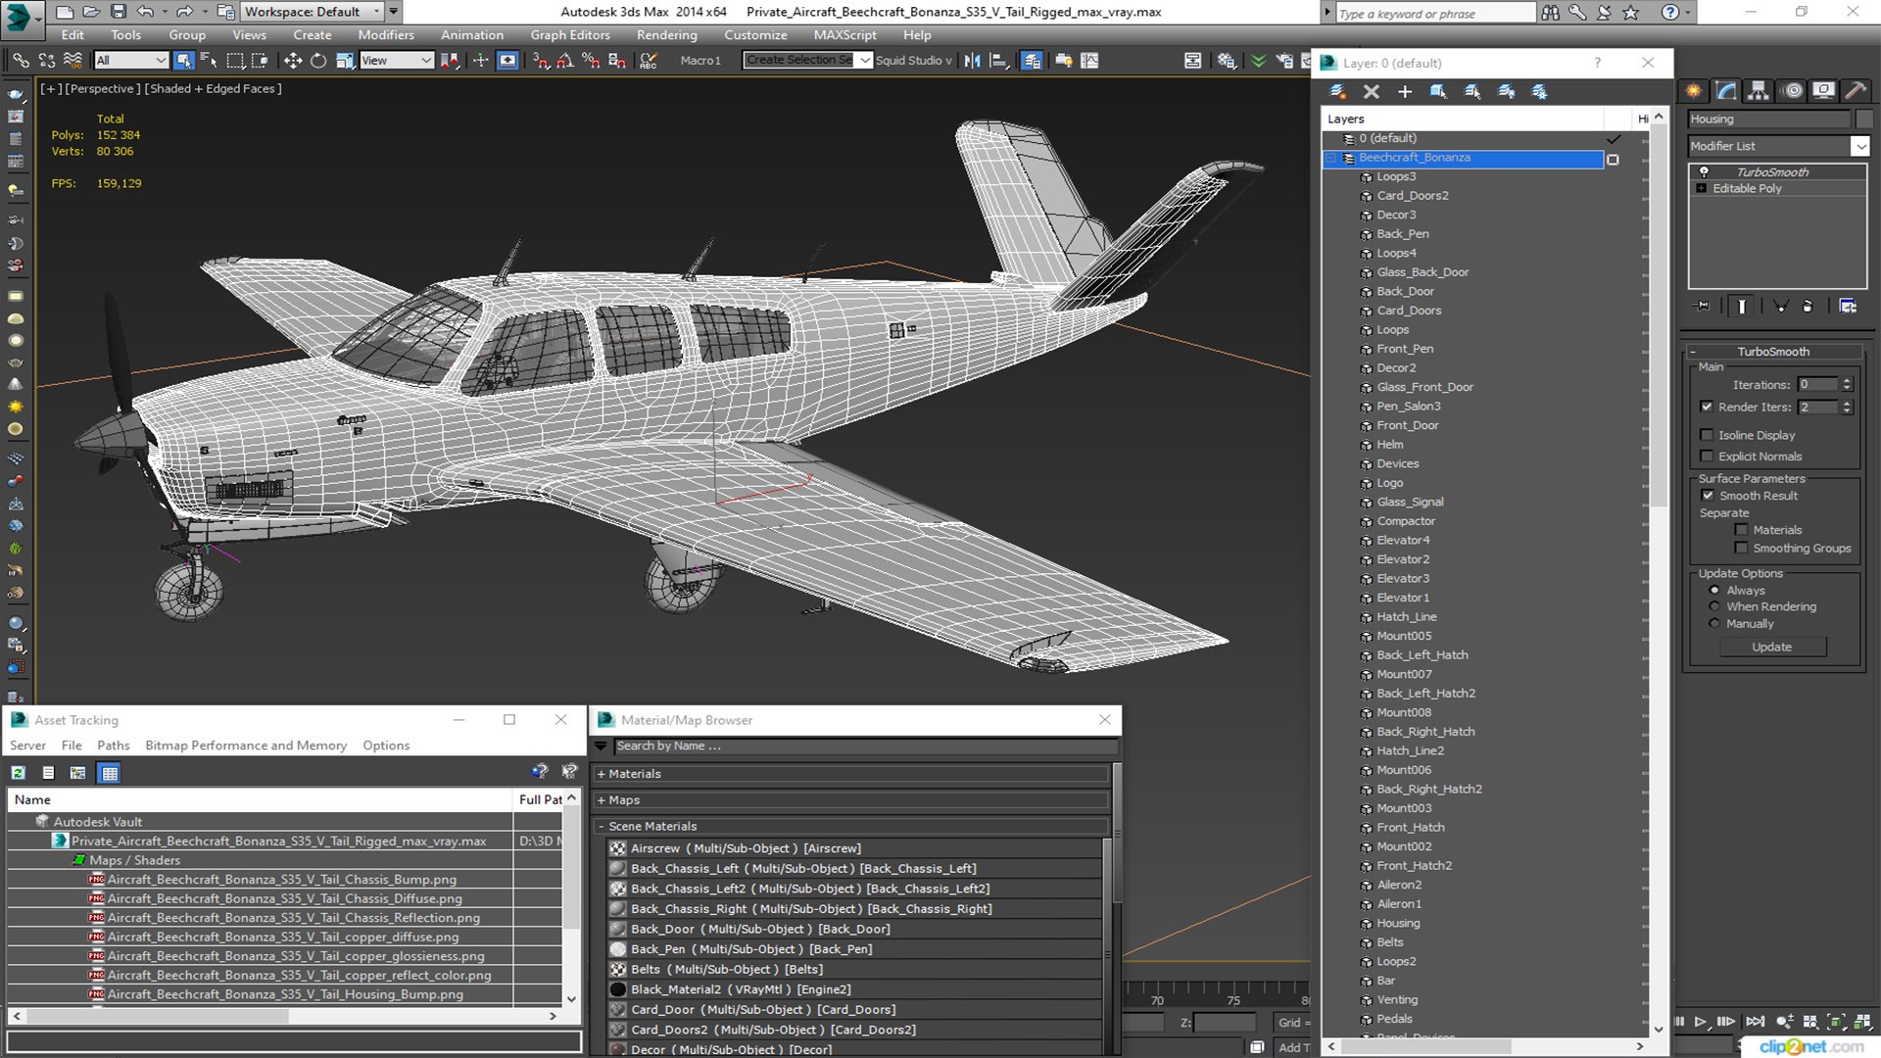Viewport: 1881px width, 1058px height.
Task: Open the Utilities hammer tab
Action: (1856, 91)
